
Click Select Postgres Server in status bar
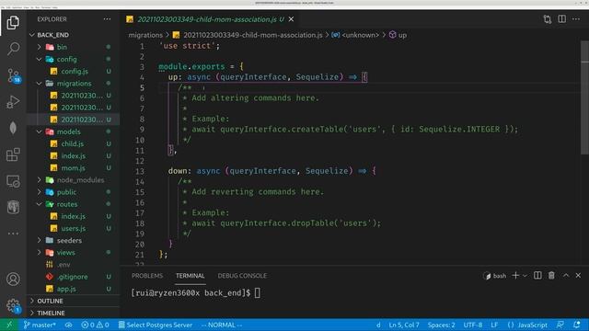coord(156,325)
